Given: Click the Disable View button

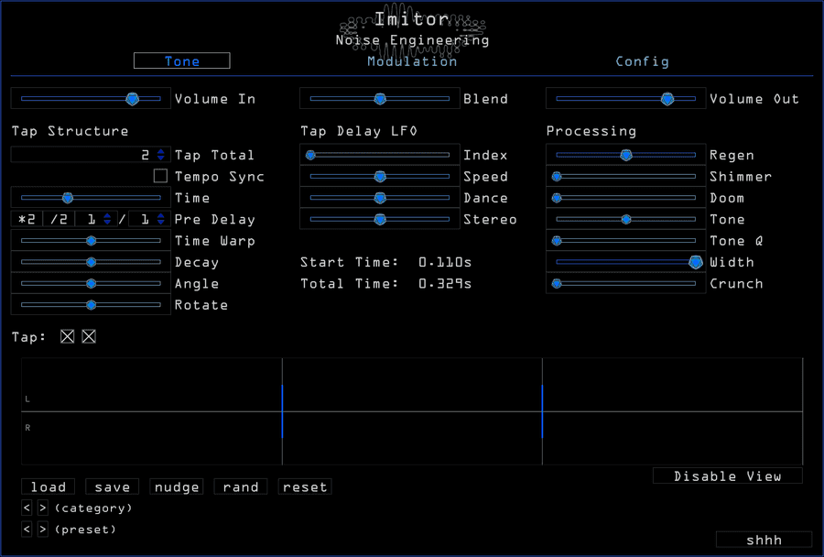Looking at the screenshot, I should coord(727,476).
